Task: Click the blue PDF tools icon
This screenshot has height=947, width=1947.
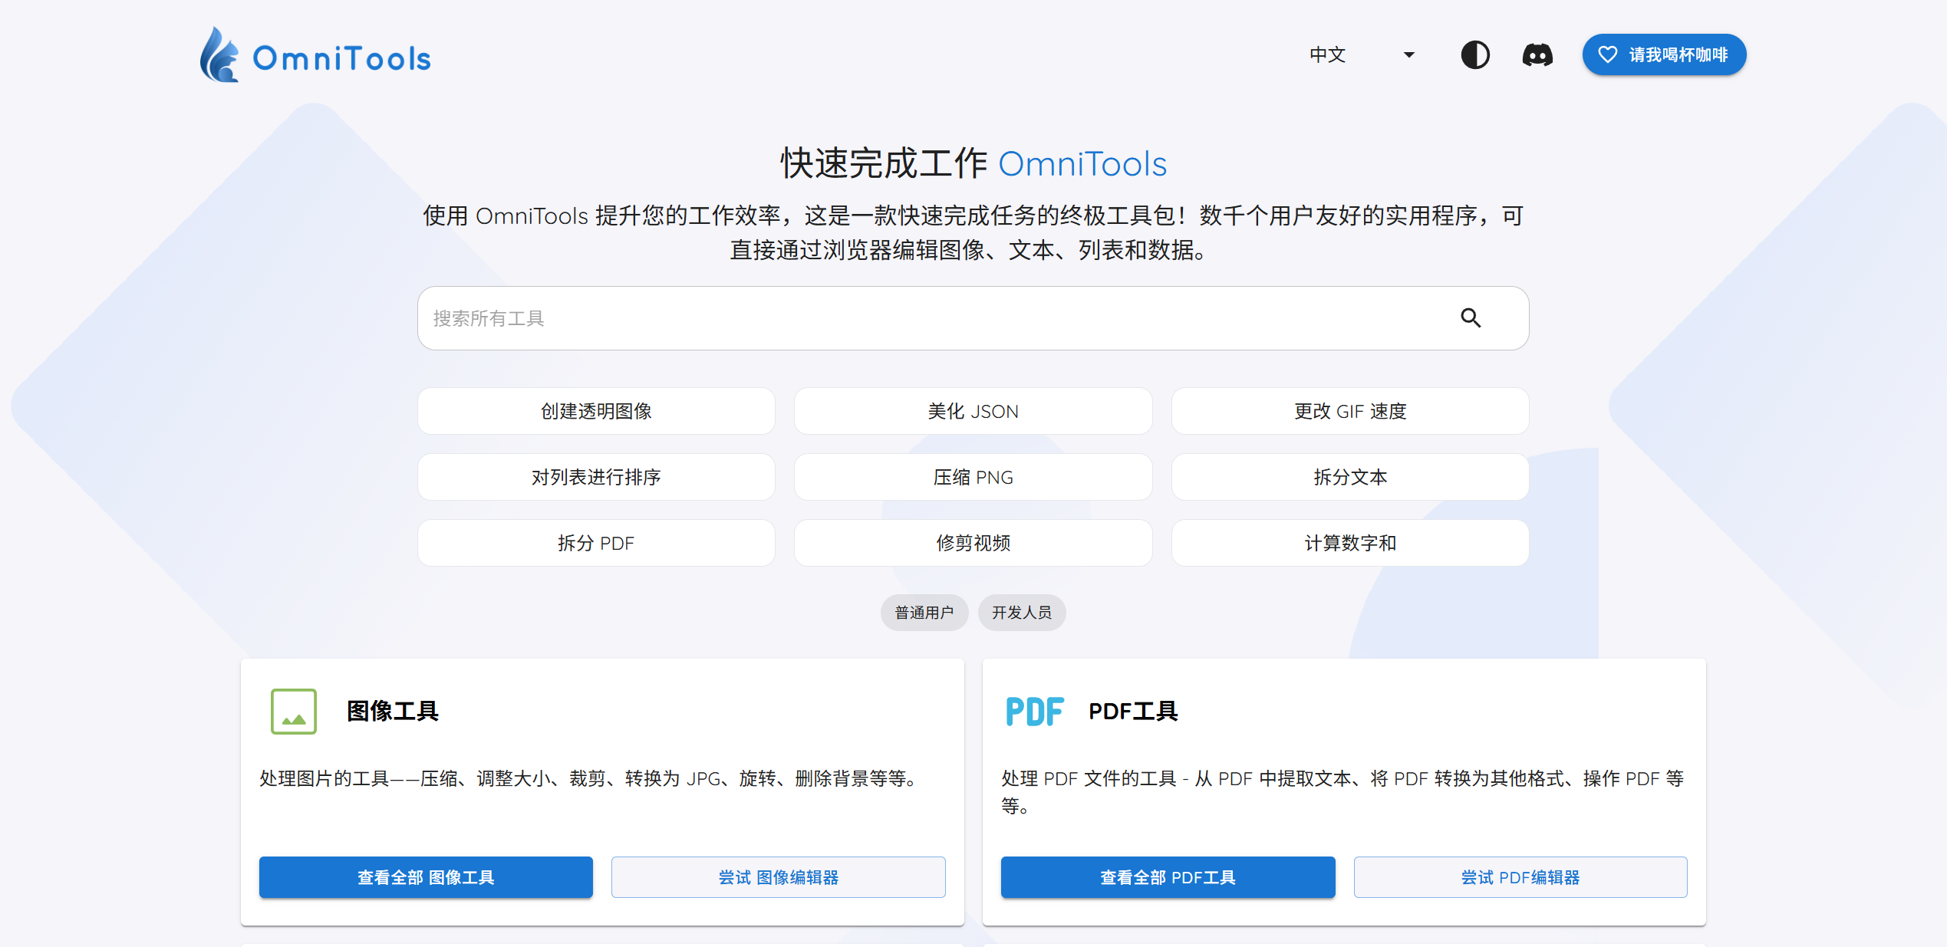Action: point(1034,712)
